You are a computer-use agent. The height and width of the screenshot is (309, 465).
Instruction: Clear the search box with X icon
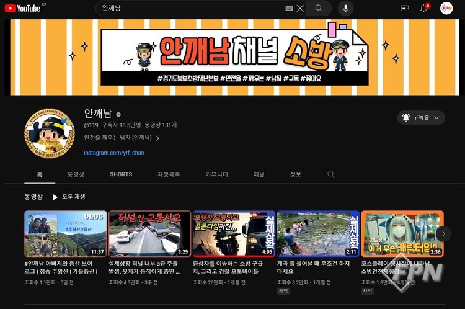tap(300, 8)
